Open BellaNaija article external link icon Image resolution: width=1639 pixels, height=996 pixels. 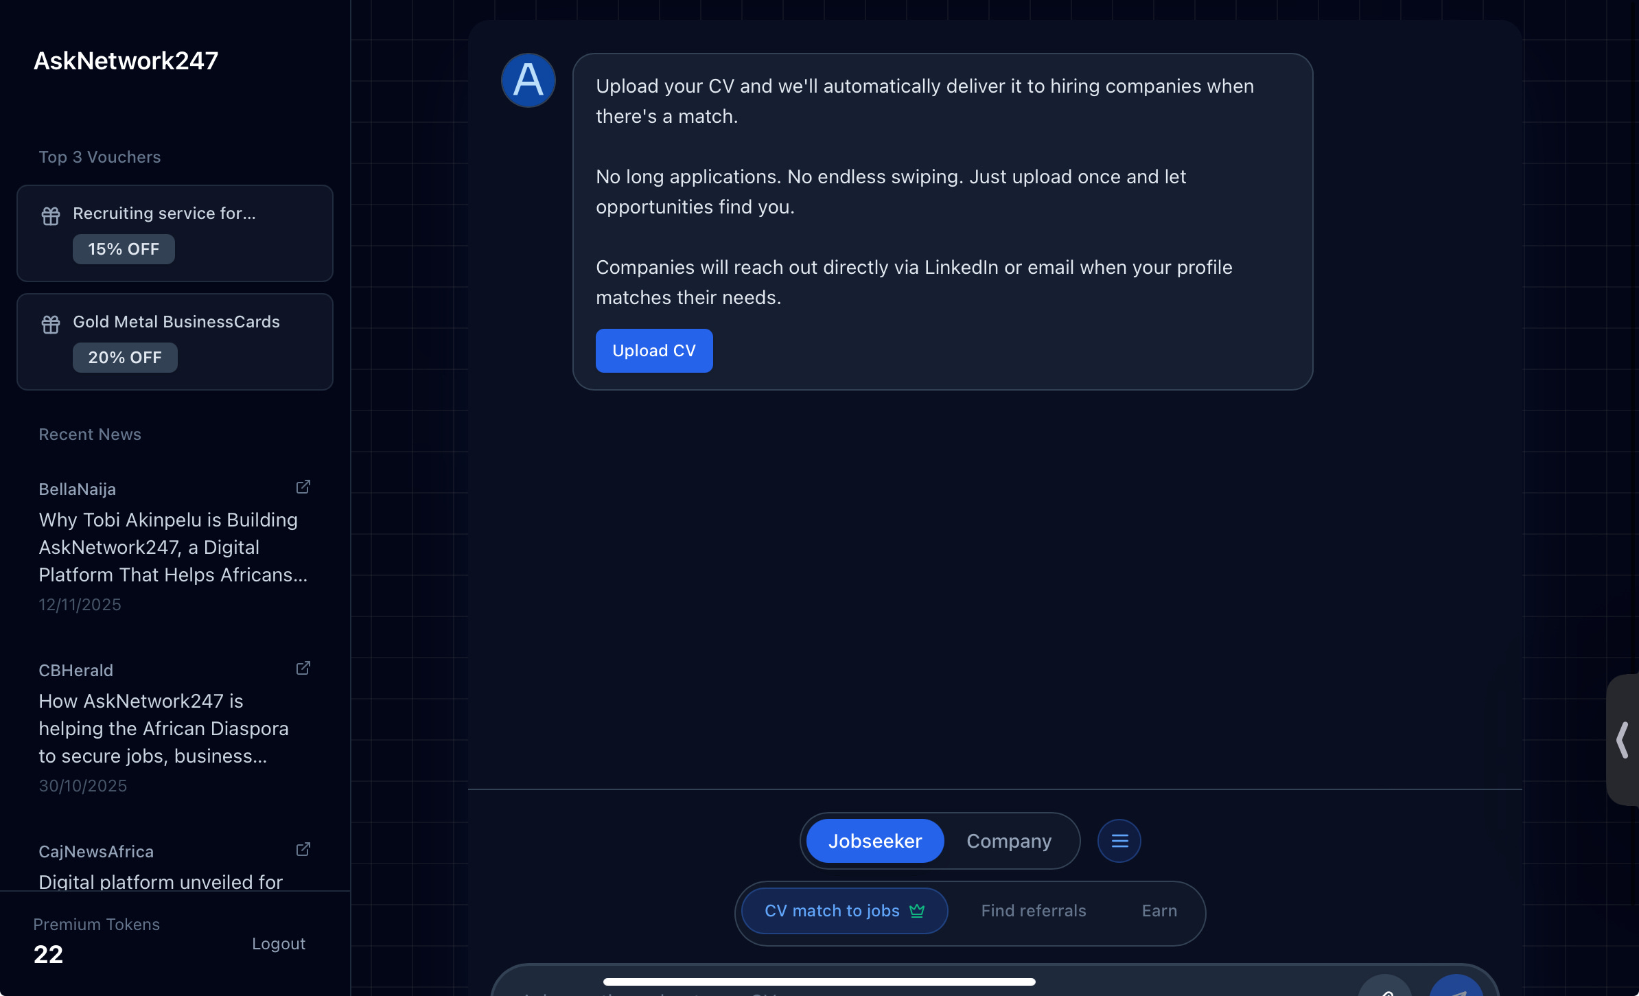click(x=303, y=487)
